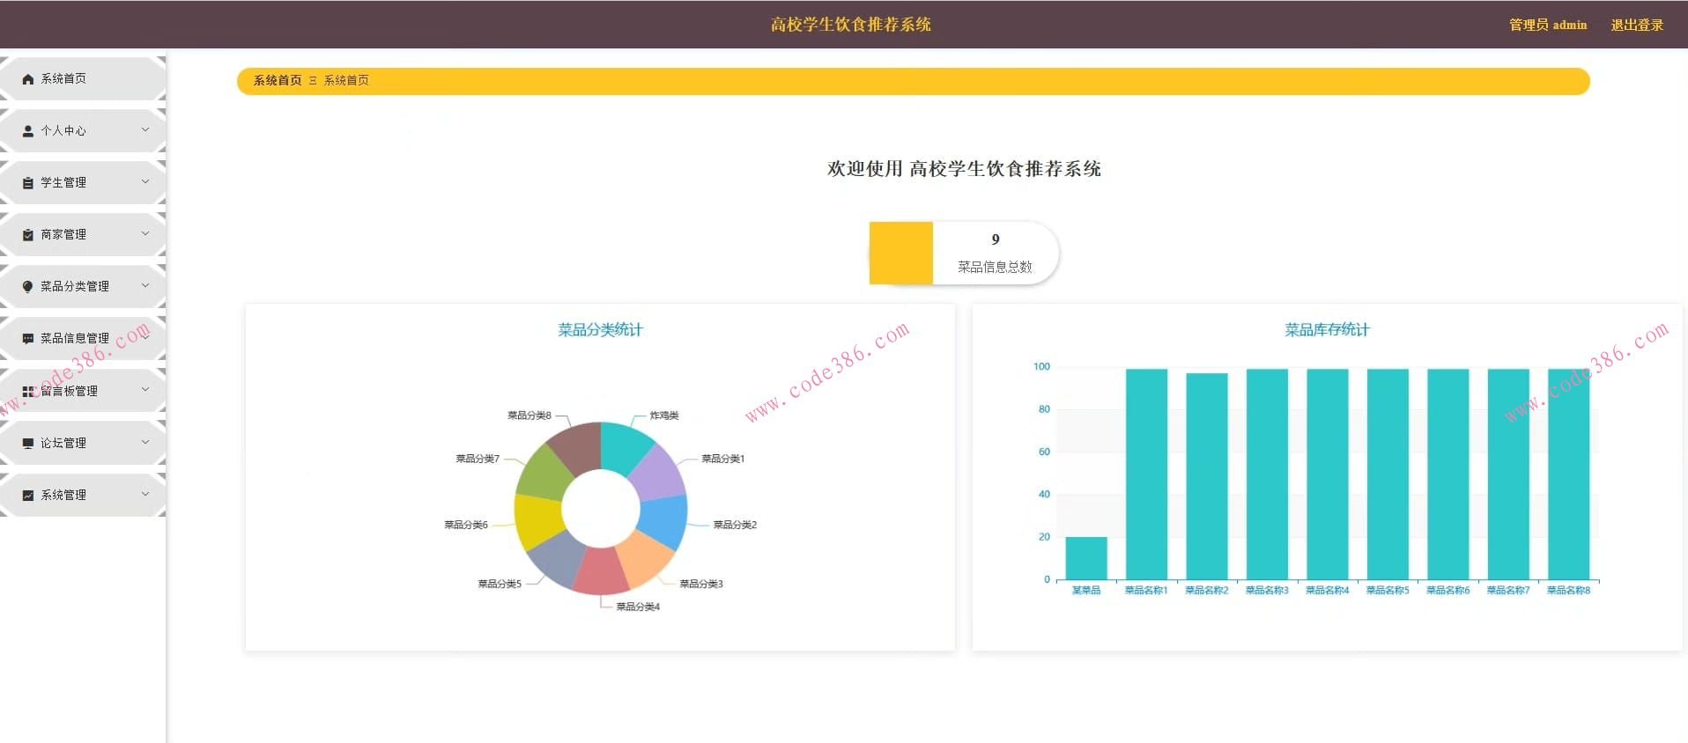Click the chart icon for 系统管理
1688x743 pixels.
(x=28, y=496)
